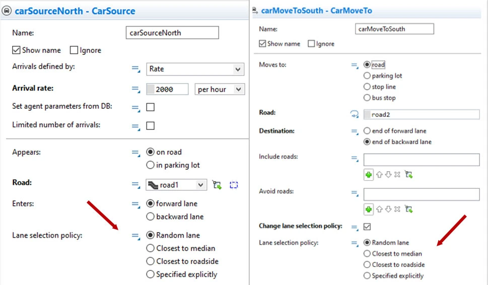Click the switch icon beside Destination

[x=355, y=131]
